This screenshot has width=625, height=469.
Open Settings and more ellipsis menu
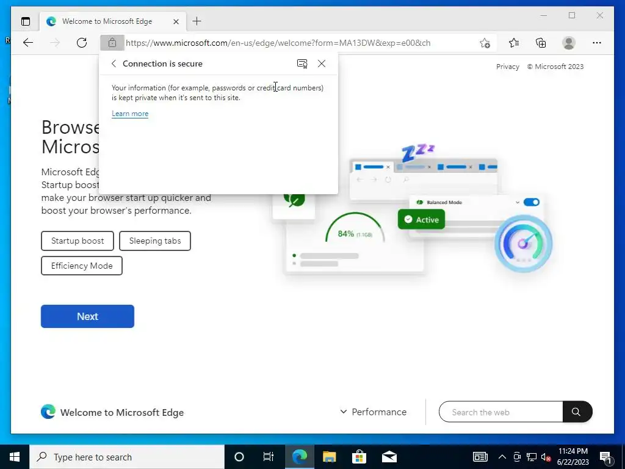[x=597, y=43]
